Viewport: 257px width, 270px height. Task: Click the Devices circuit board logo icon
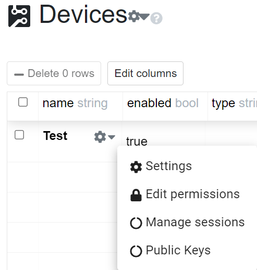(x=19, y=16)
